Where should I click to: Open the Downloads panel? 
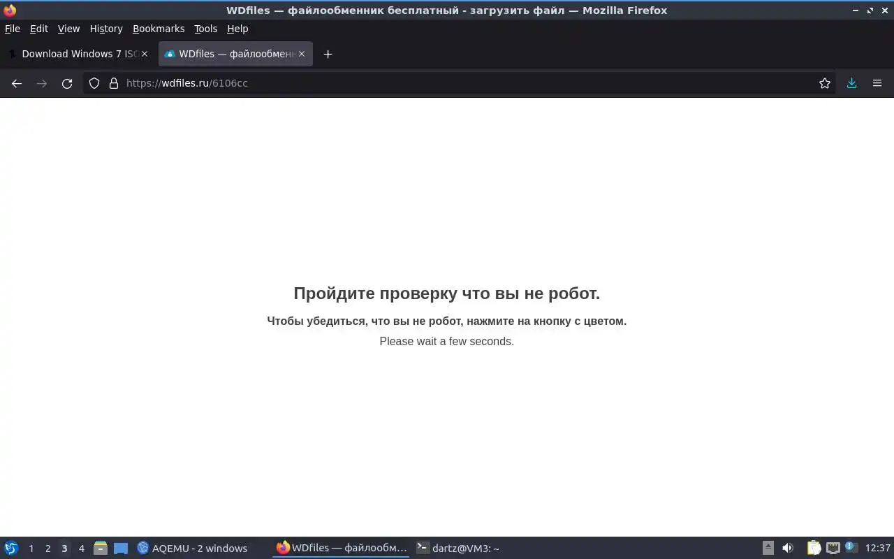coord(852,83)
